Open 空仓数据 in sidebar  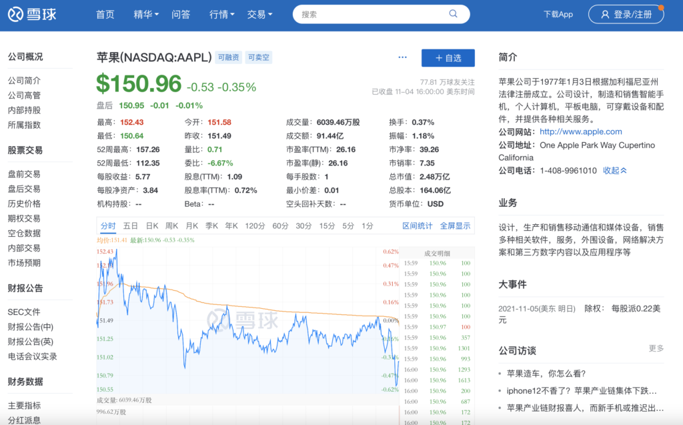[24, 234]
